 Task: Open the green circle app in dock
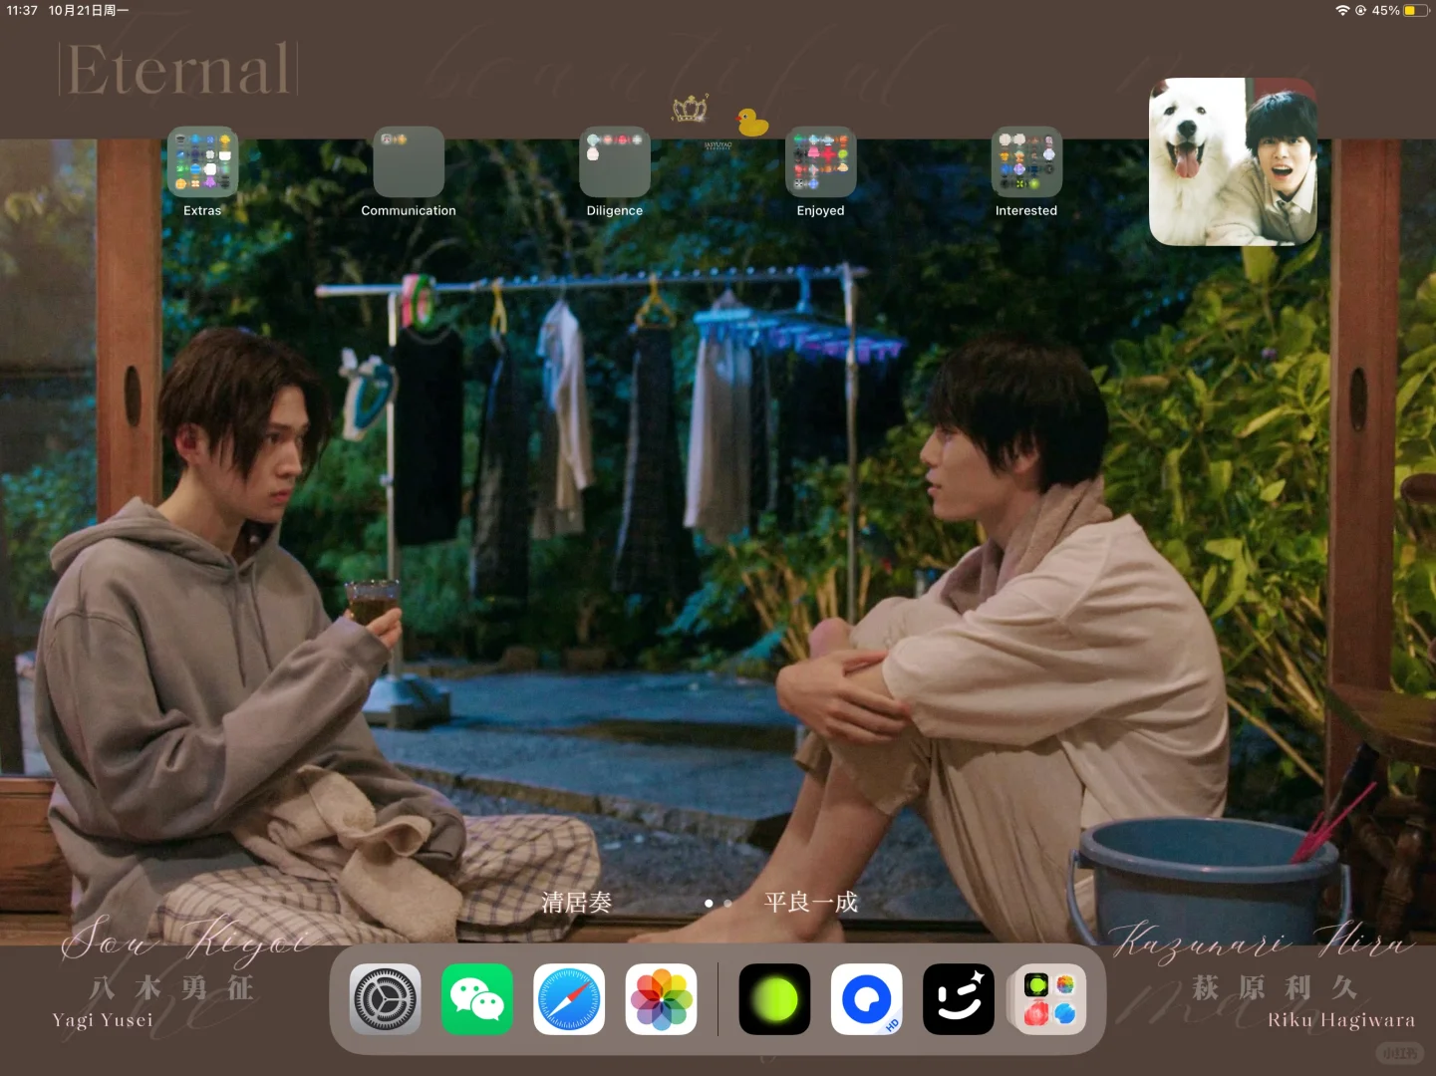click(x=774, y=998)
